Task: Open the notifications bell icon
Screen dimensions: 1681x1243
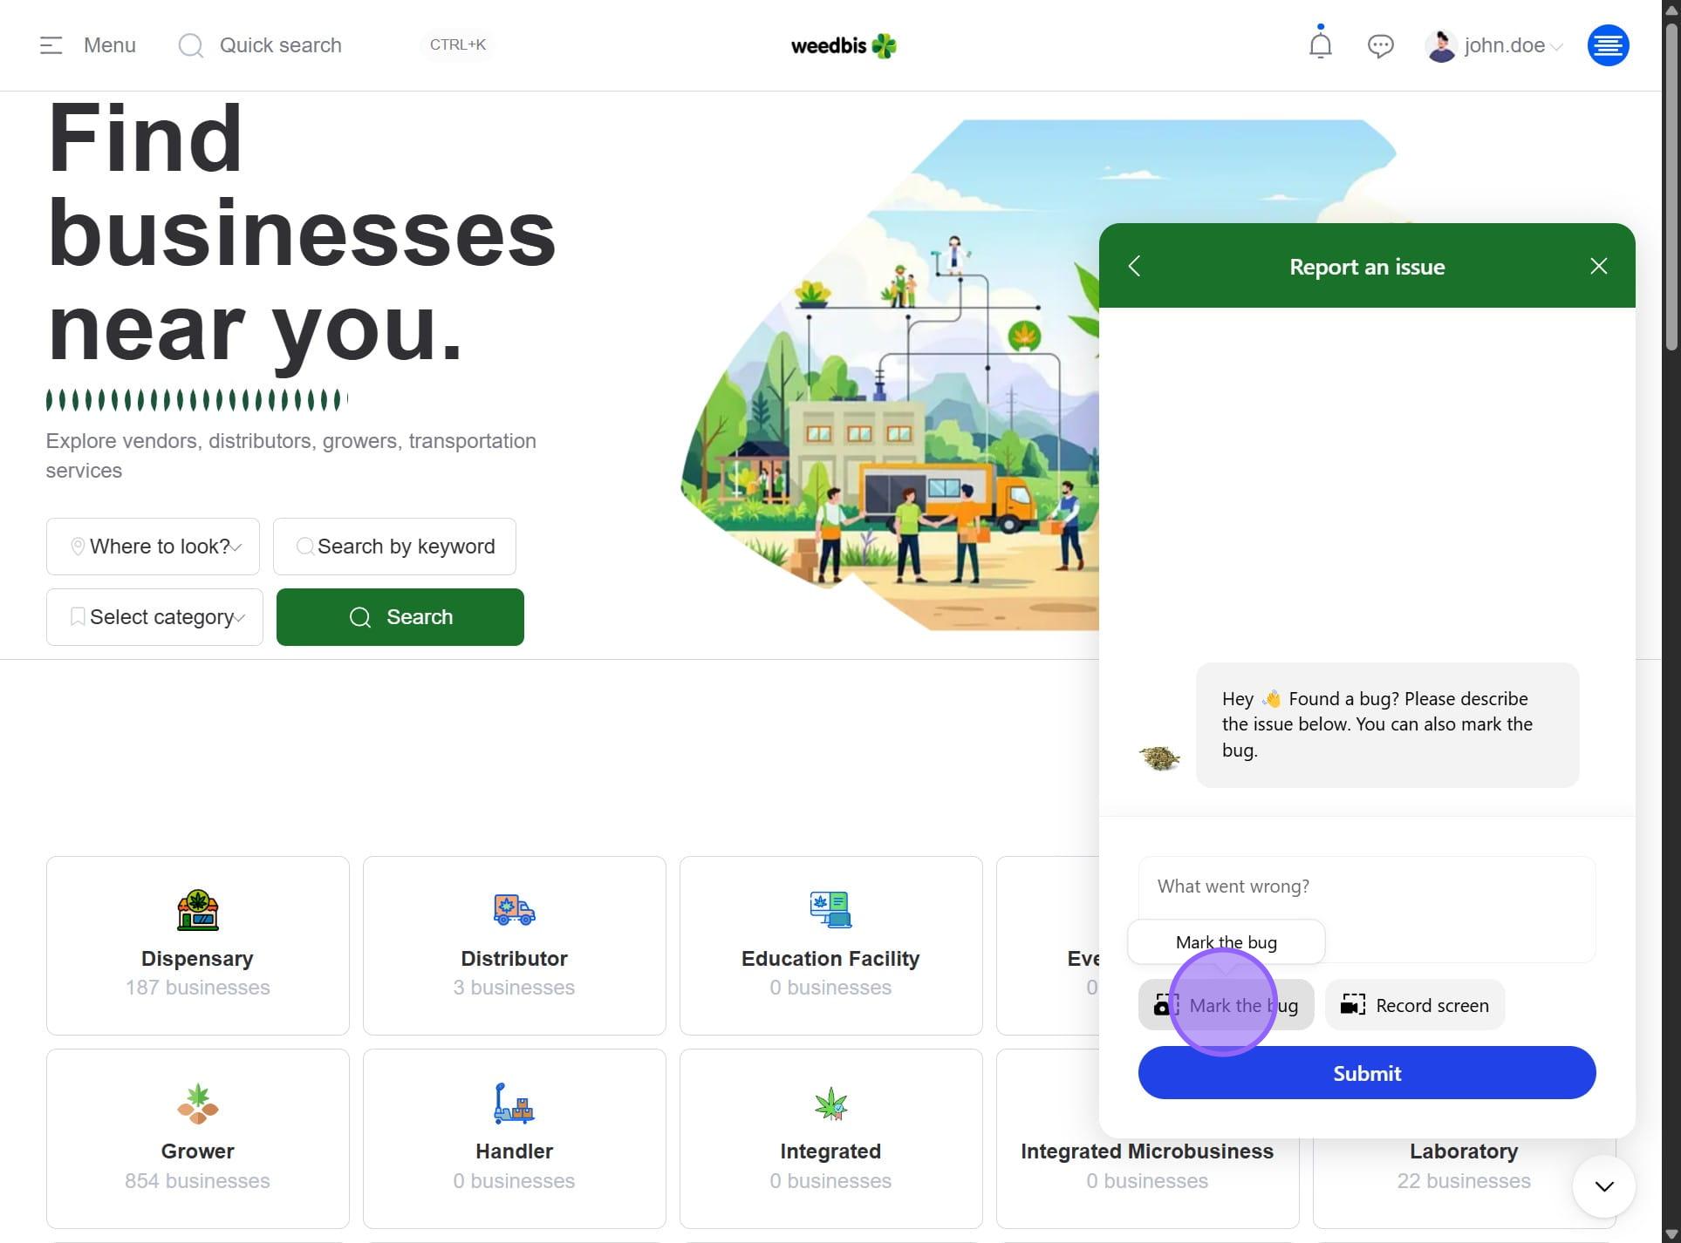Action: coord(1320,44)
